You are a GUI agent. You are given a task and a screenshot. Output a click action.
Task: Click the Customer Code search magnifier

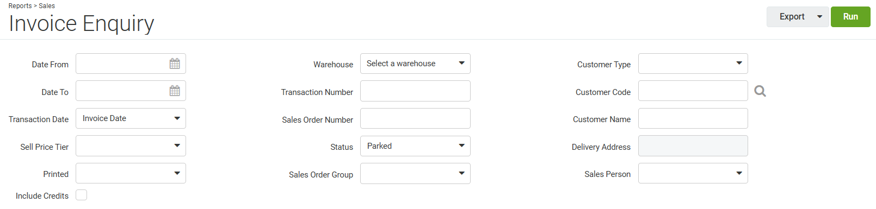(760, 91)
